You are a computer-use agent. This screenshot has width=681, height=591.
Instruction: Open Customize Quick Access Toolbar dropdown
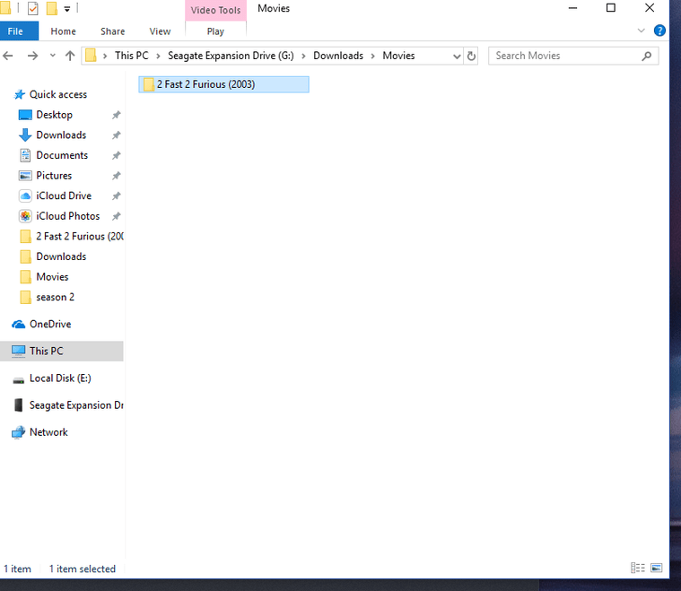[67, 9]
